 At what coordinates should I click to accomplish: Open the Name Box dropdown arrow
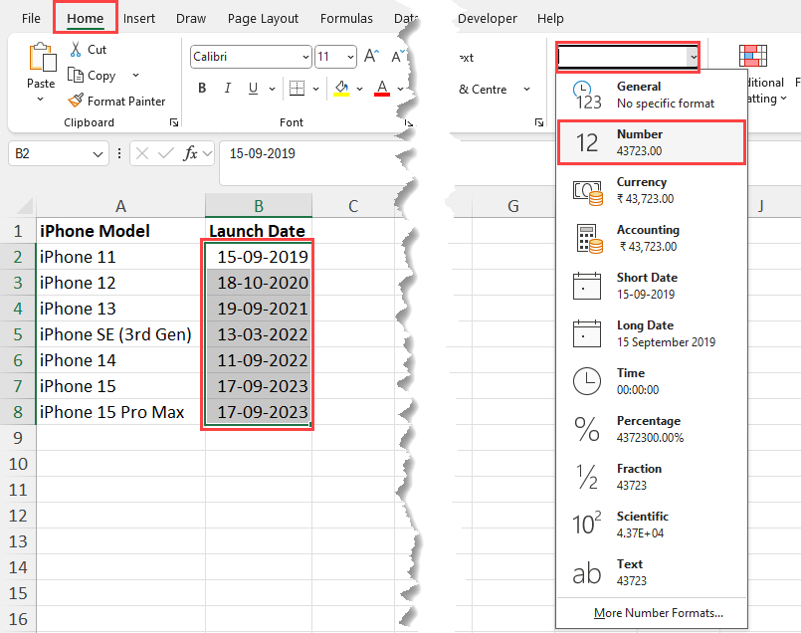(x=98, y=154)
